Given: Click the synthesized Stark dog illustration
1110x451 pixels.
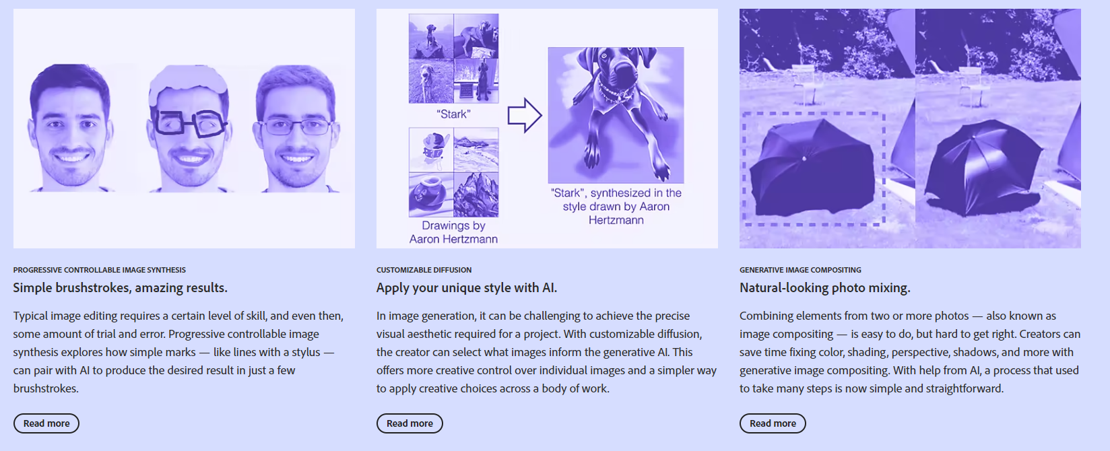Looking at the screenshot, I should click(x=616, y=115).
